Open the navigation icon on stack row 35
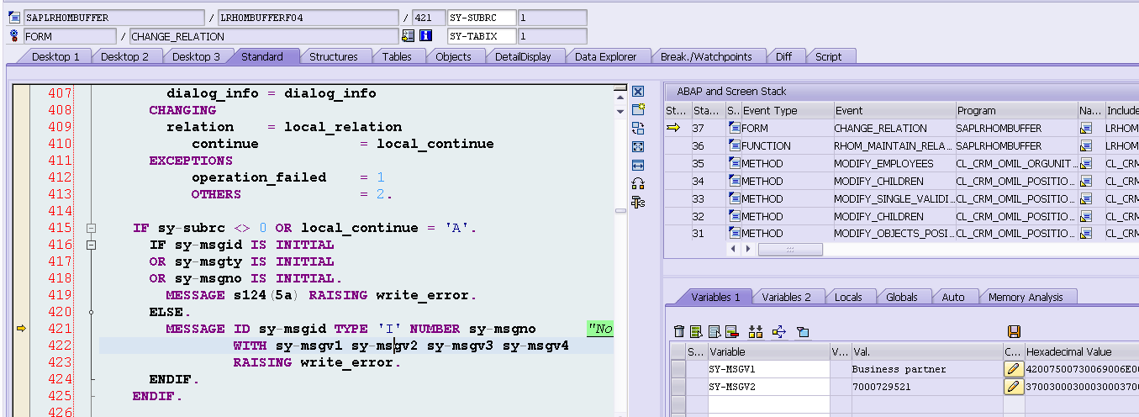Screen dimensions: 1139x417 pyautogui.click(x=1086, y=164)
